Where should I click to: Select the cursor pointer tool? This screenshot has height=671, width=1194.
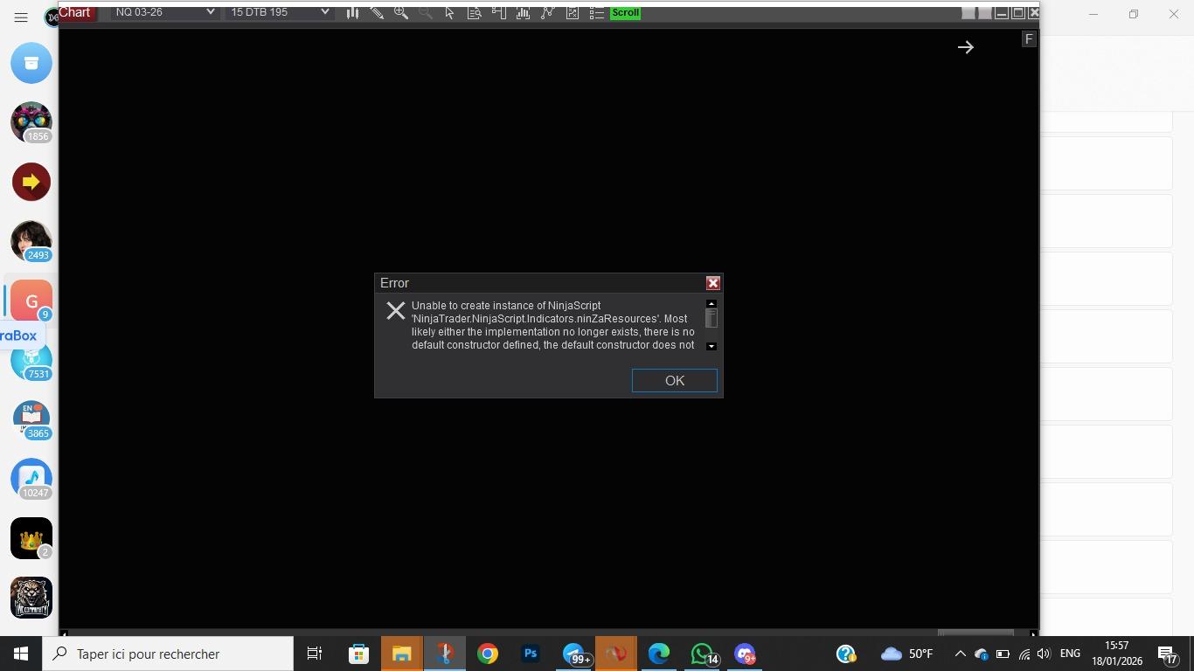pyautogui.click(x=449, y=13)
